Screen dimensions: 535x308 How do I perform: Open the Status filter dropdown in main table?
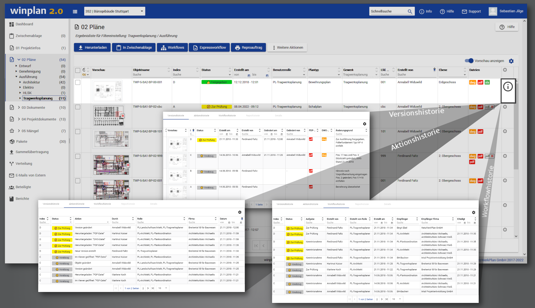pyautogui.click(x=230, y=75)
